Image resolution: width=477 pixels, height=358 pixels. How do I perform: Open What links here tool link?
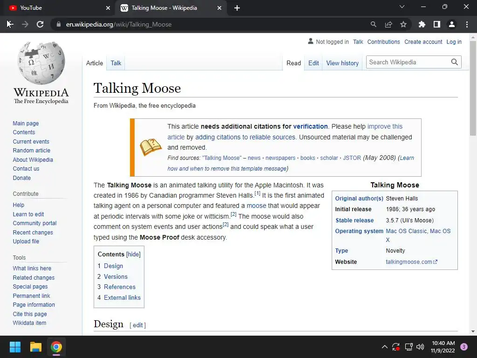pyautogui.click(x=32, y=268)
